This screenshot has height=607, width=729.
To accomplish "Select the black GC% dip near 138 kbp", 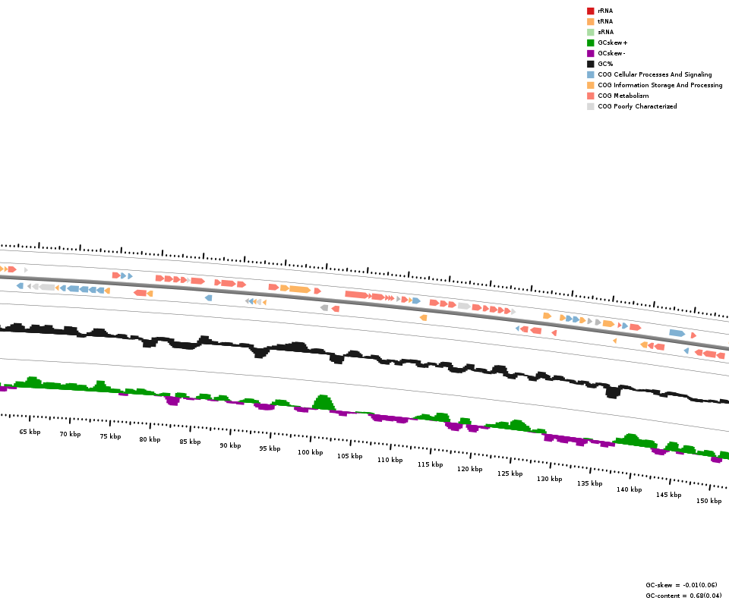I will [612, 392].
